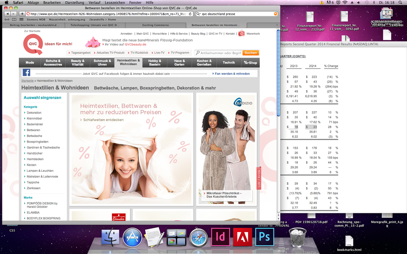Switch to the Beitrag bearbeiten tab

coord(34,25)
